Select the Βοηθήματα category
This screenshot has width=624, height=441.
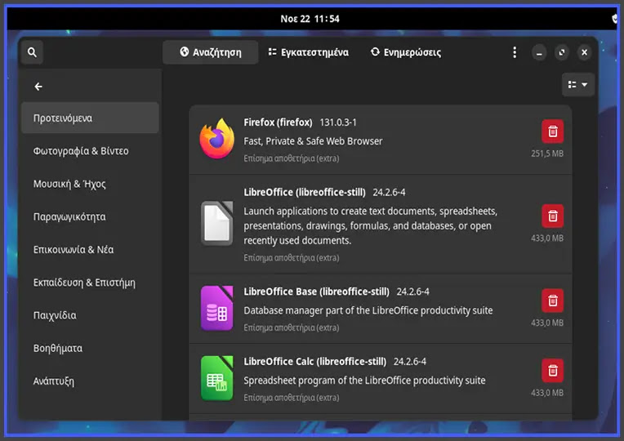click(x=91, y=348)
